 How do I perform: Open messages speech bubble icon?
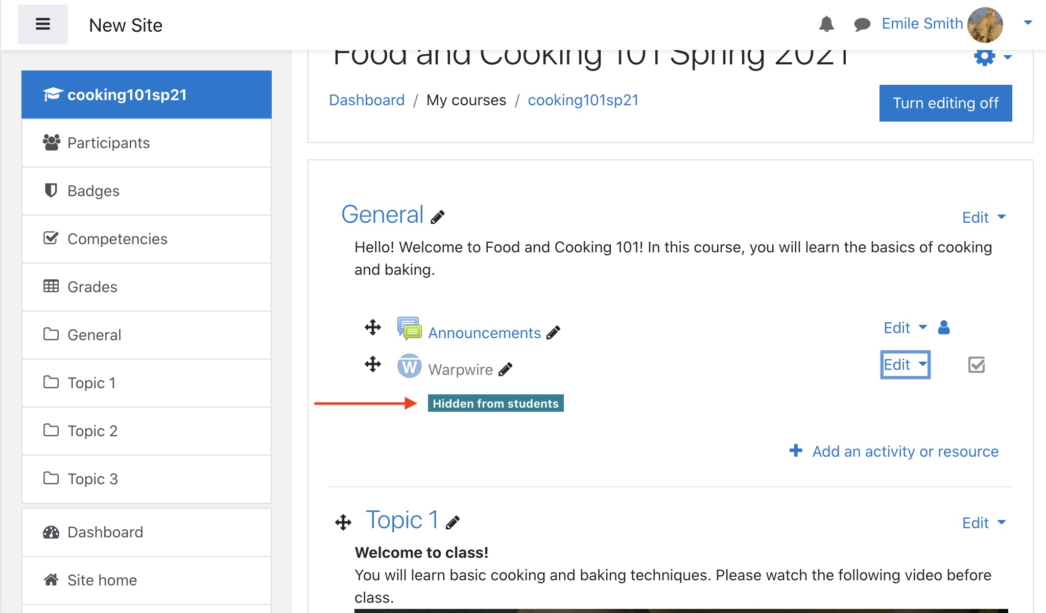point(862,24)
